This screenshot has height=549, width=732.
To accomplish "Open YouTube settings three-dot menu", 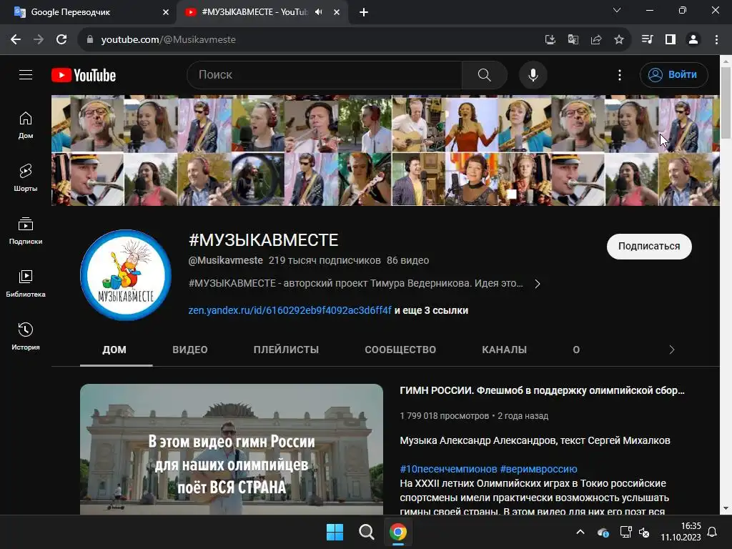I will point(620,74).
